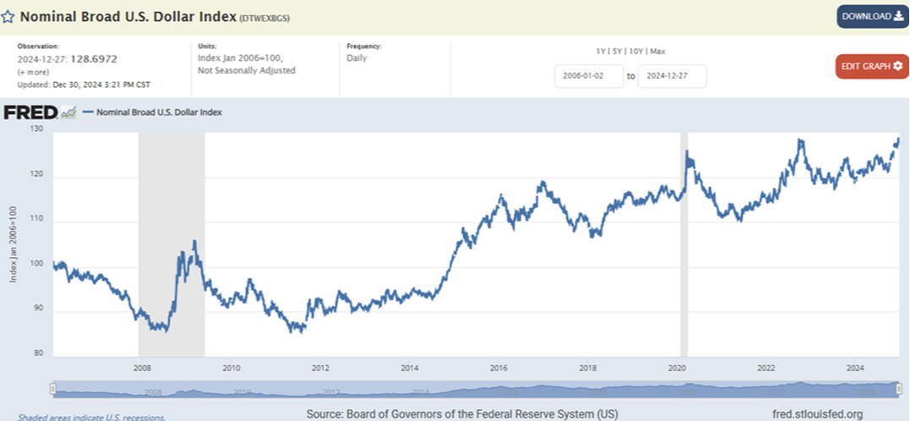Click the blue legend line swatch
The width and height of the screenshot is (910, 421).
click(87, 112)
